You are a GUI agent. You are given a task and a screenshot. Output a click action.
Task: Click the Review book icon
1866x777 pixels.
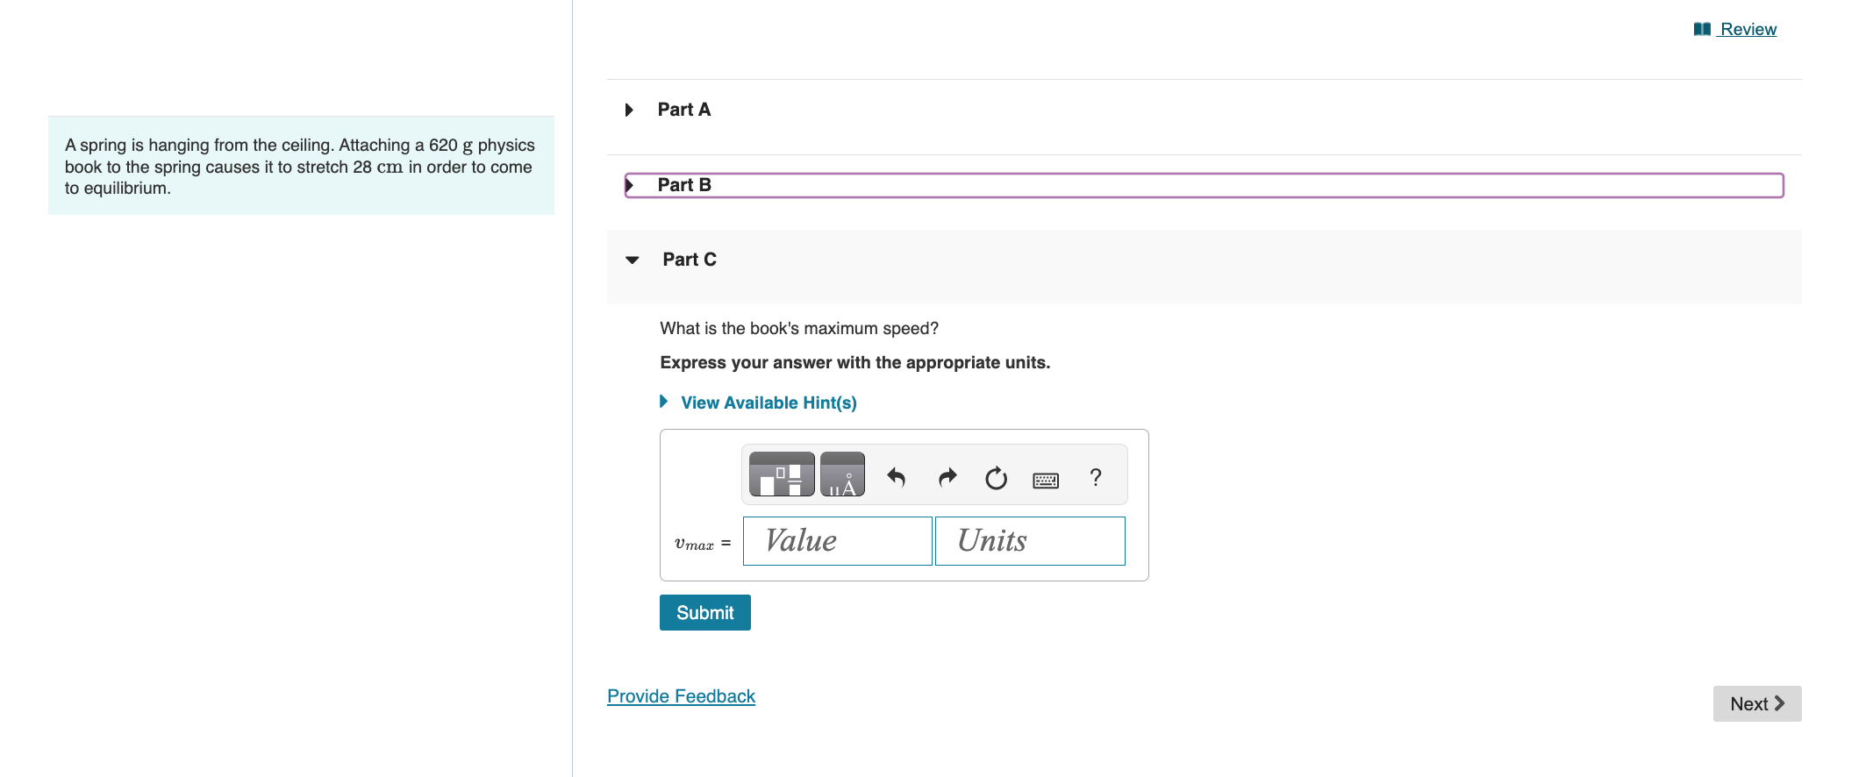(1702, 29)
